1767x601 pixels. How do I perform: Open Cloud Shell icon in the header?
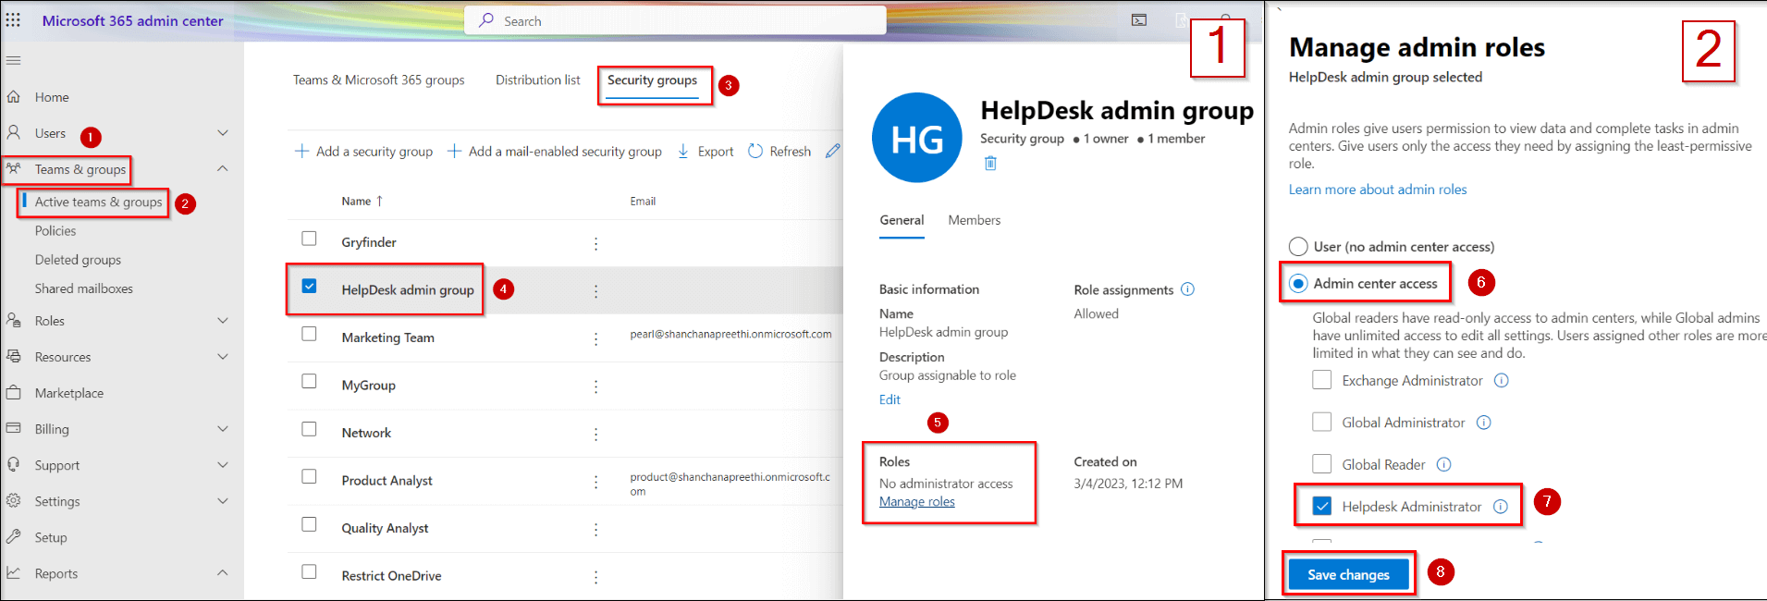coord(1139,20)
